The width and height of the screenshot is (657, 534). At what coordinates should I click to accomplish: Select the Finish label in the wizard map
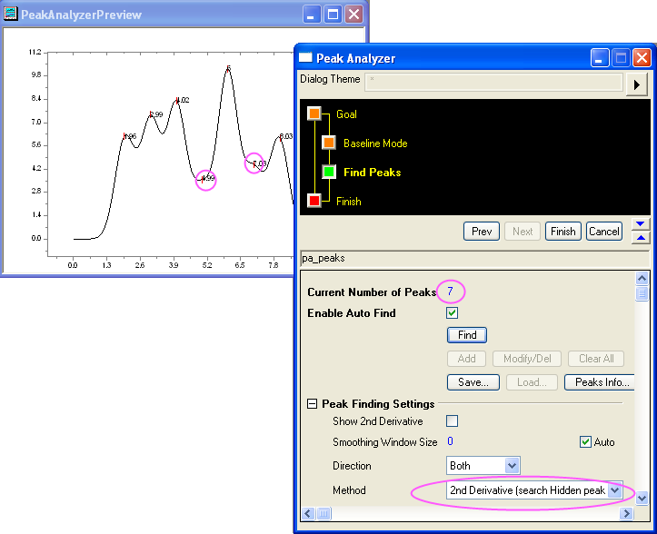(348, 202)
